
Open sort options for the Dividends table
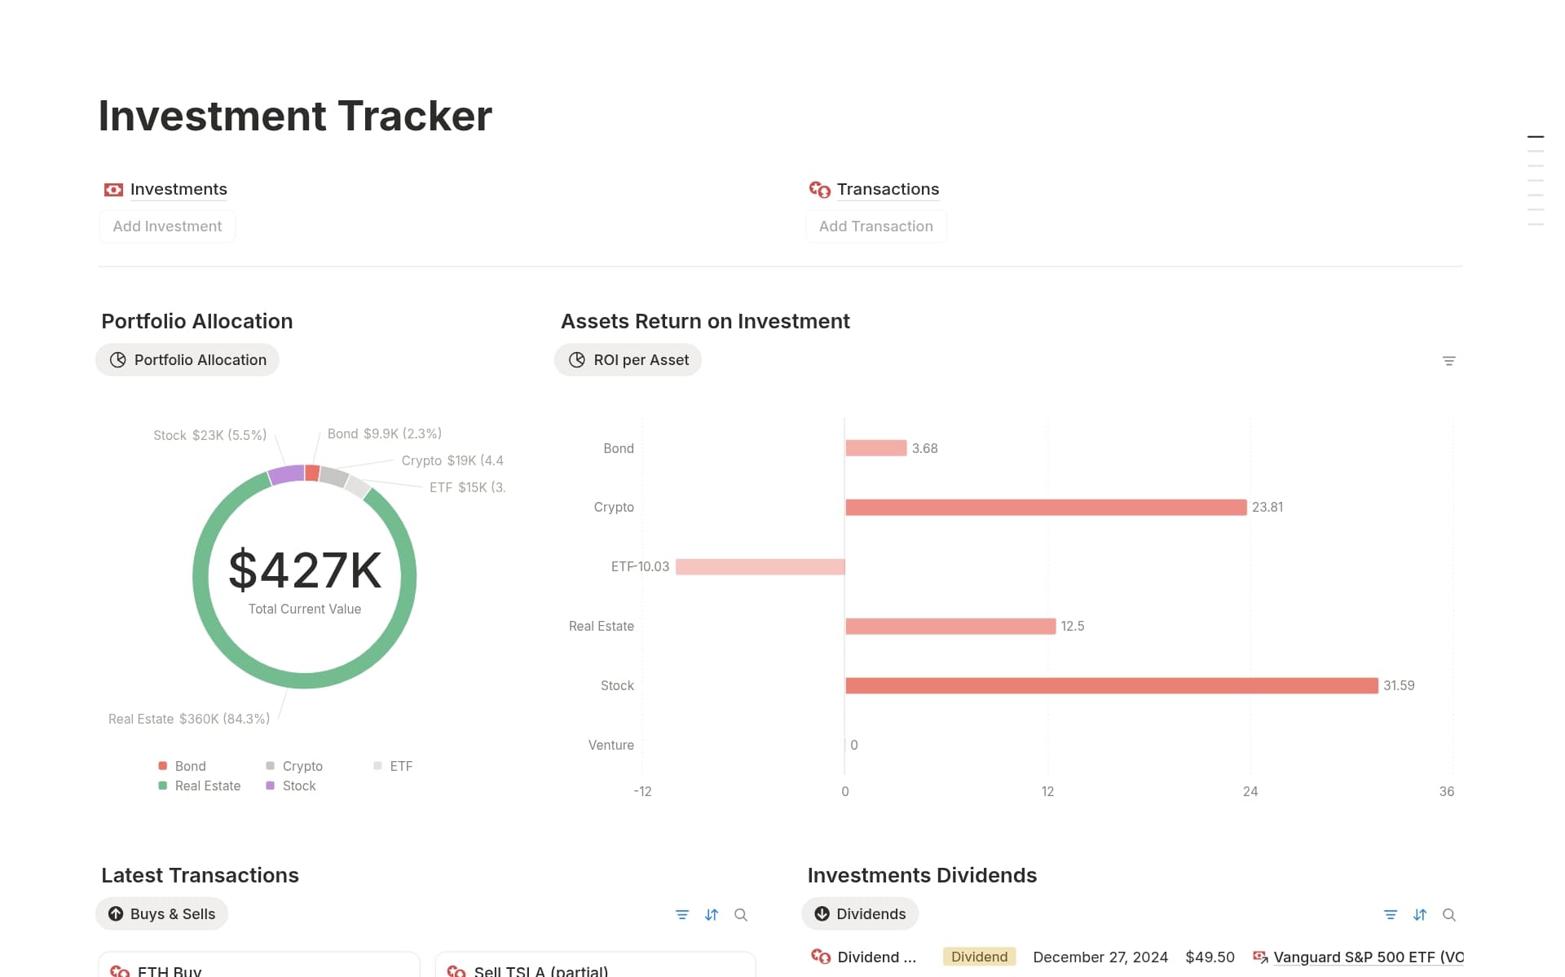pos(1420,914)
